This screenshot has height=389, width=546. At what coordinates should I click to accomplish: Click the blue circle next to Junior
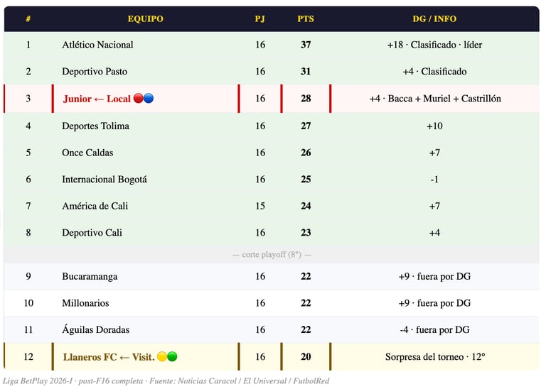point(149,99)
